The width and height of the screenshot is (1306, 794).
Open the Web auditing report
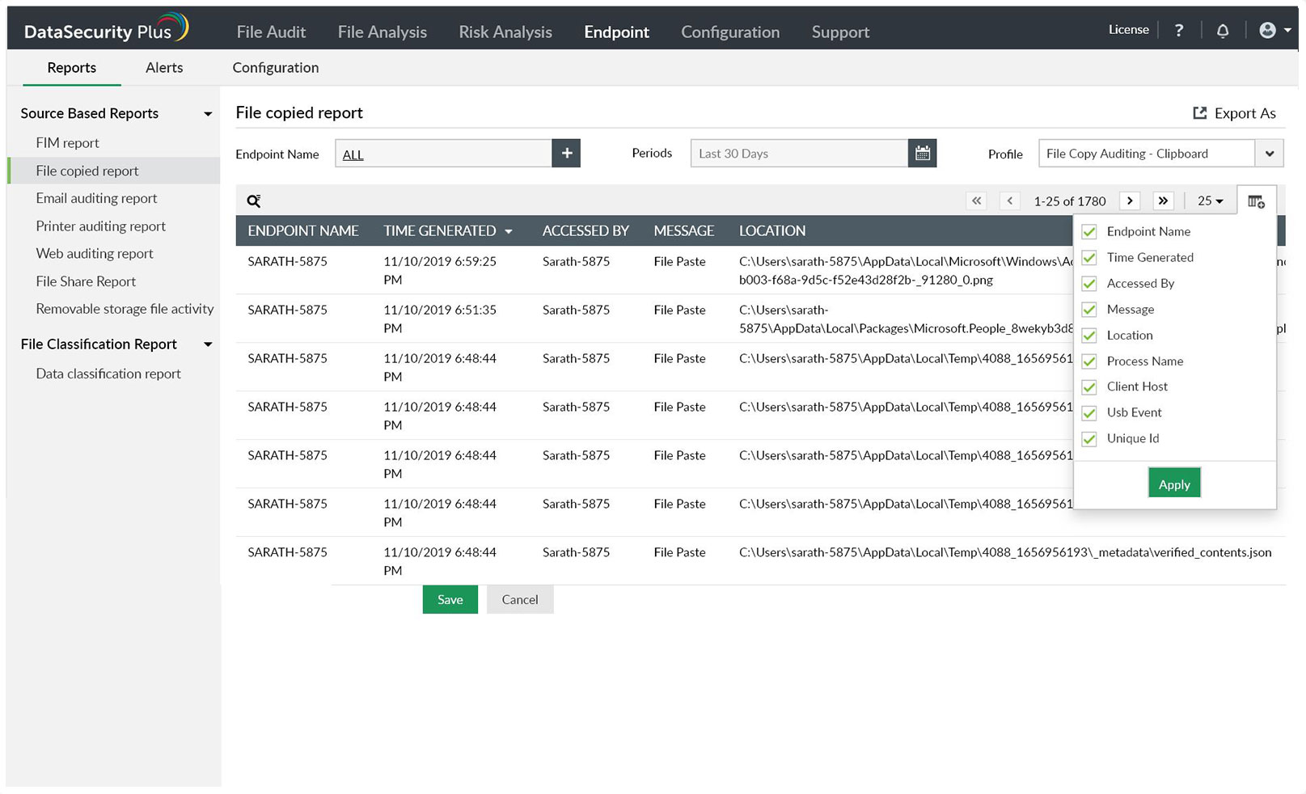(x=95, y=253)
